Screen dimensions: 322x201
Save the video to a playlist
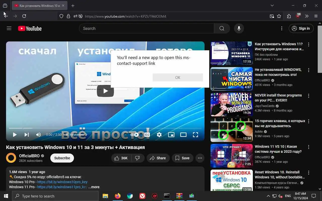pos(182,158)
